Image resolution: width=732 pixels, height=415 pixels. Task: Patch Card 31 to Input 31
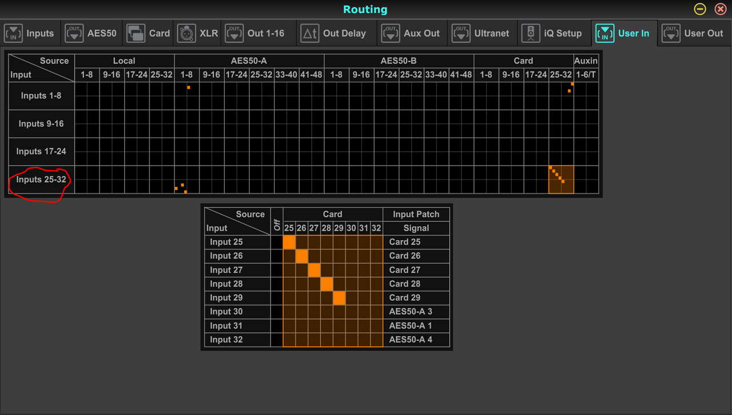click(x=364, y=325)
